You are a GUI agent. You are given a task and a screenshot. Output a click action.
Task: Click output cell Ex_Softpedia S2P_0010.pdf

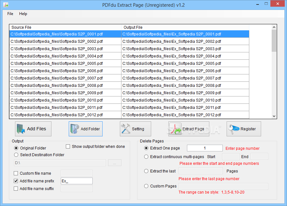(185, 100)
